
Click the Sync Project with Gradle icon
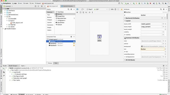154,3
